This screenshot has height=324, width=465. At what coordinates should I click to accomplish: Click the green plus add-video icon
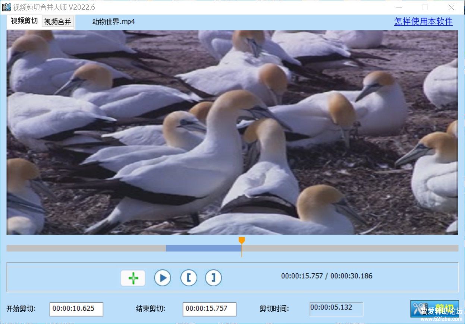[133, 278]
